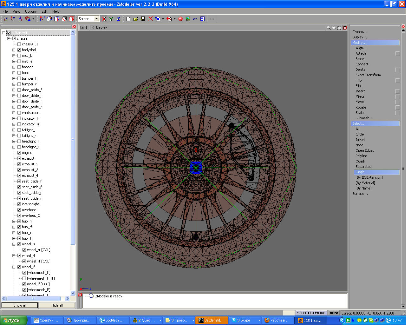Viewport: 411px width, 325px height.
Task: Collapse the wheel_rr tree node
Action: tap(14, 244)
